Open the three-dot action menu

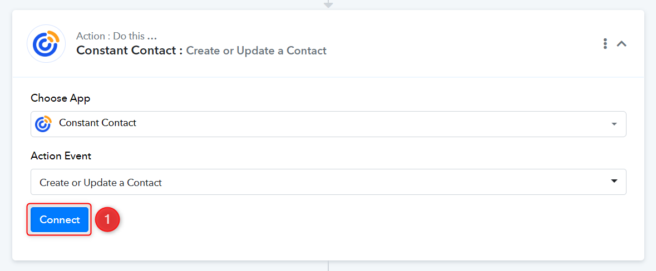[605, 43]
